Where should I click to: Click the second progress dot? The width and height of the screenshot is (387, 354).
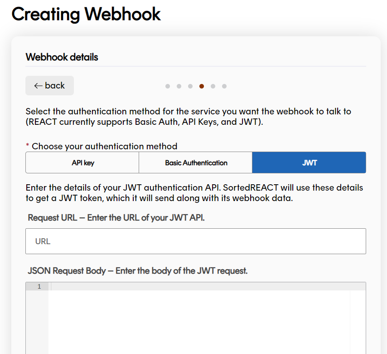pos(179,86)
